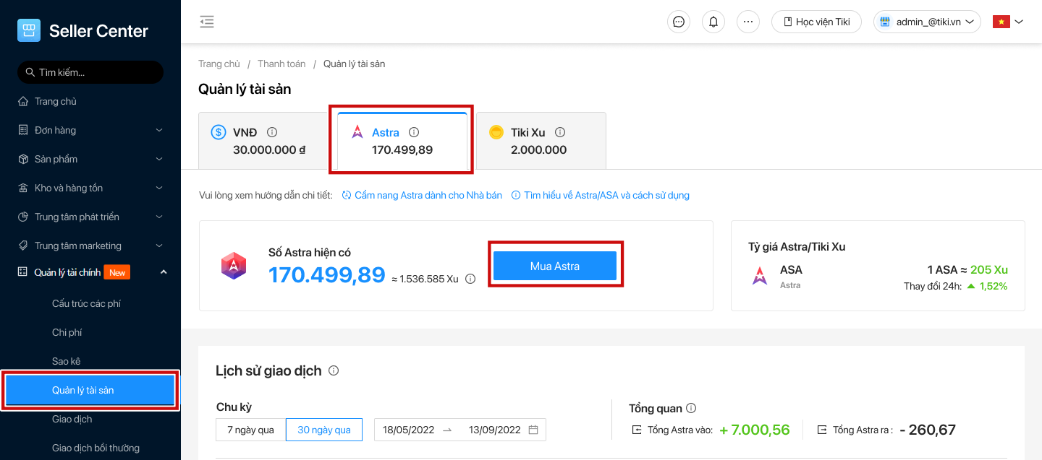Click the +7.000,56 Tổng Astra vào value
This screenshot has width=1042, height=460.
(x=754, y=430)
